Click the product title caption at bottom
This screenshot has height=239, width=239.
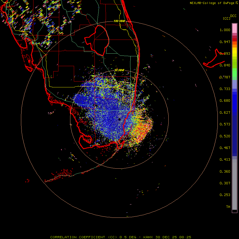click(121, 237)
